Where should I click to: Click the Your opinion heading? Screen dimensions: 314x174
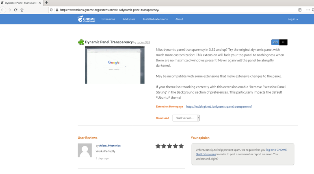[x=200, y=138]
